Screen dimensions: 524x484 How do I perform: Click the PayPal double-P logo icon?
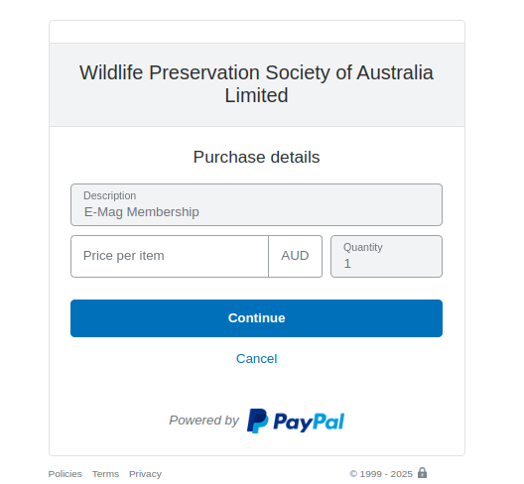click(257, 421)
